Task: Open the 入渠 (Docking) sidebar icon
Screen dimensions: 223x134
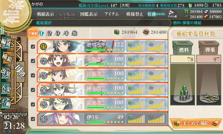Action: click(x=6, y=88)
